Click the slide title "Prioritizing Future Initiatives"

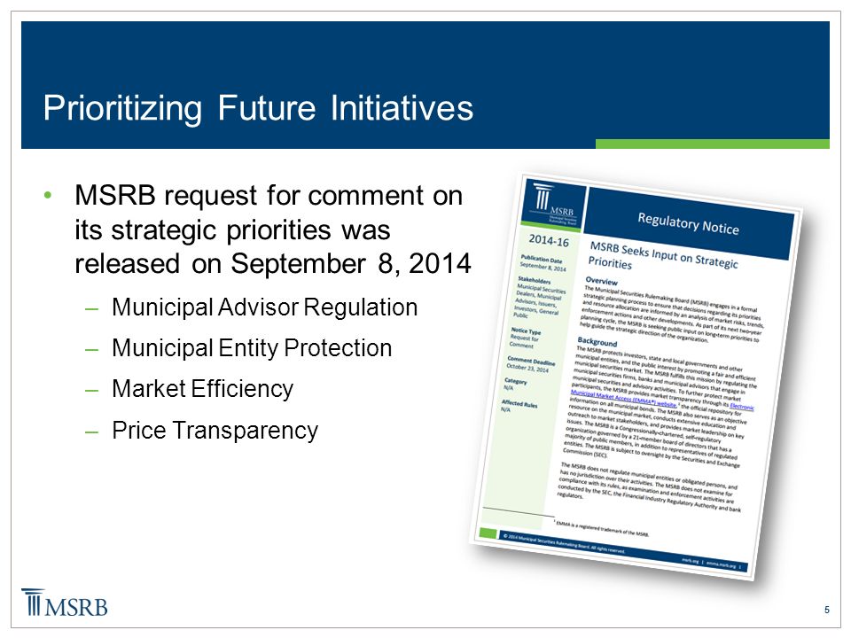(258, 108)
